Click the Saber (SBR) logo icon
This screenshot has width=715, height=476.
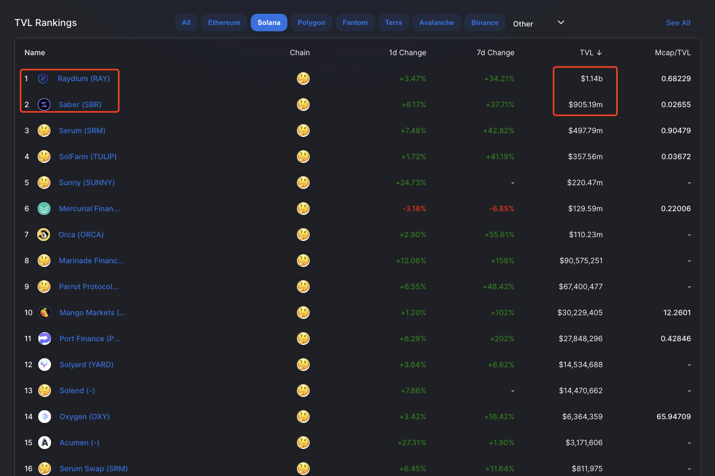point(44,105)
